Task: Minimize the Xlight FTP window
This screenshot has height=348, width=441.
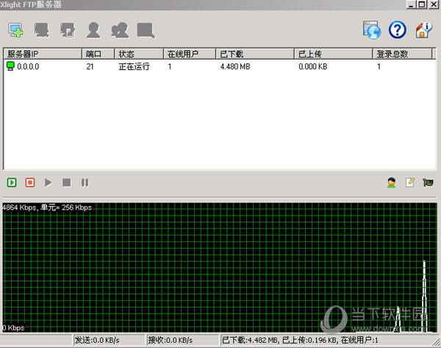Action: [x=411, y=4]
